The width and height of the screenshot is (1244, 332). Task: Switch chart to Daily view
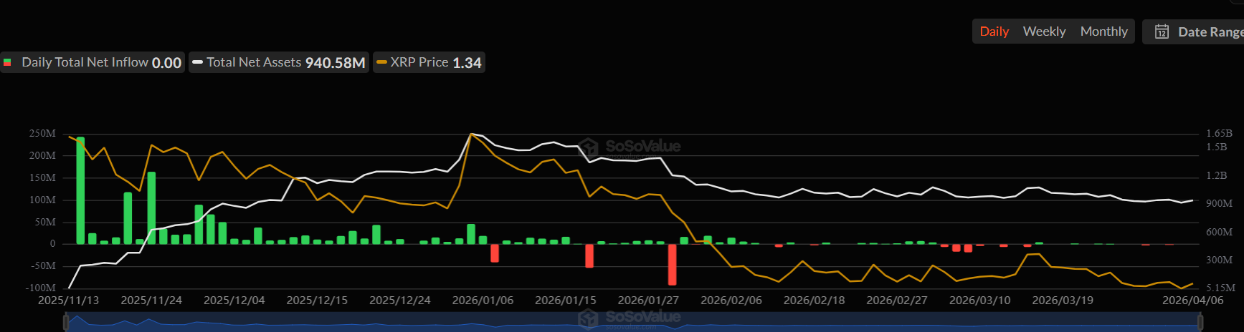tap(994, 31)
